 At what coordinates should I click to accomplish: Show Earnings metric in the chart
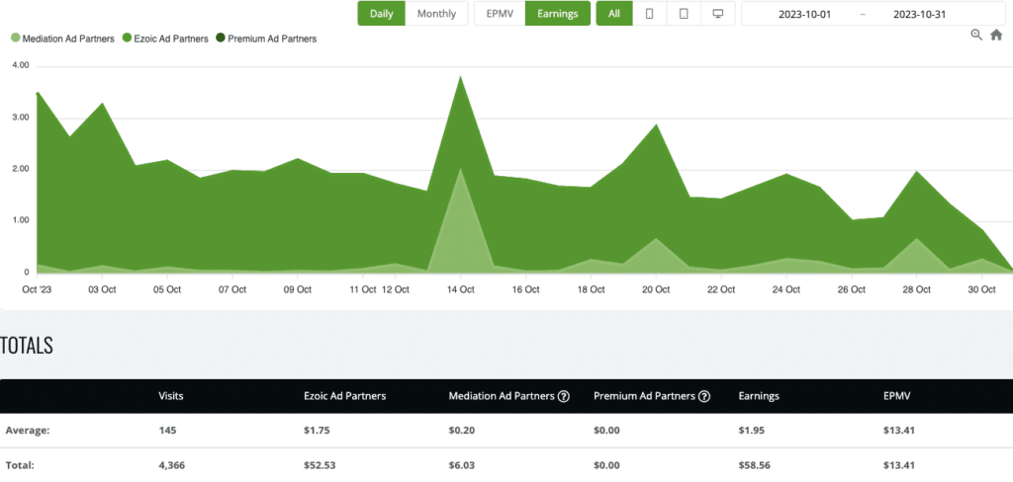point(558,14)
